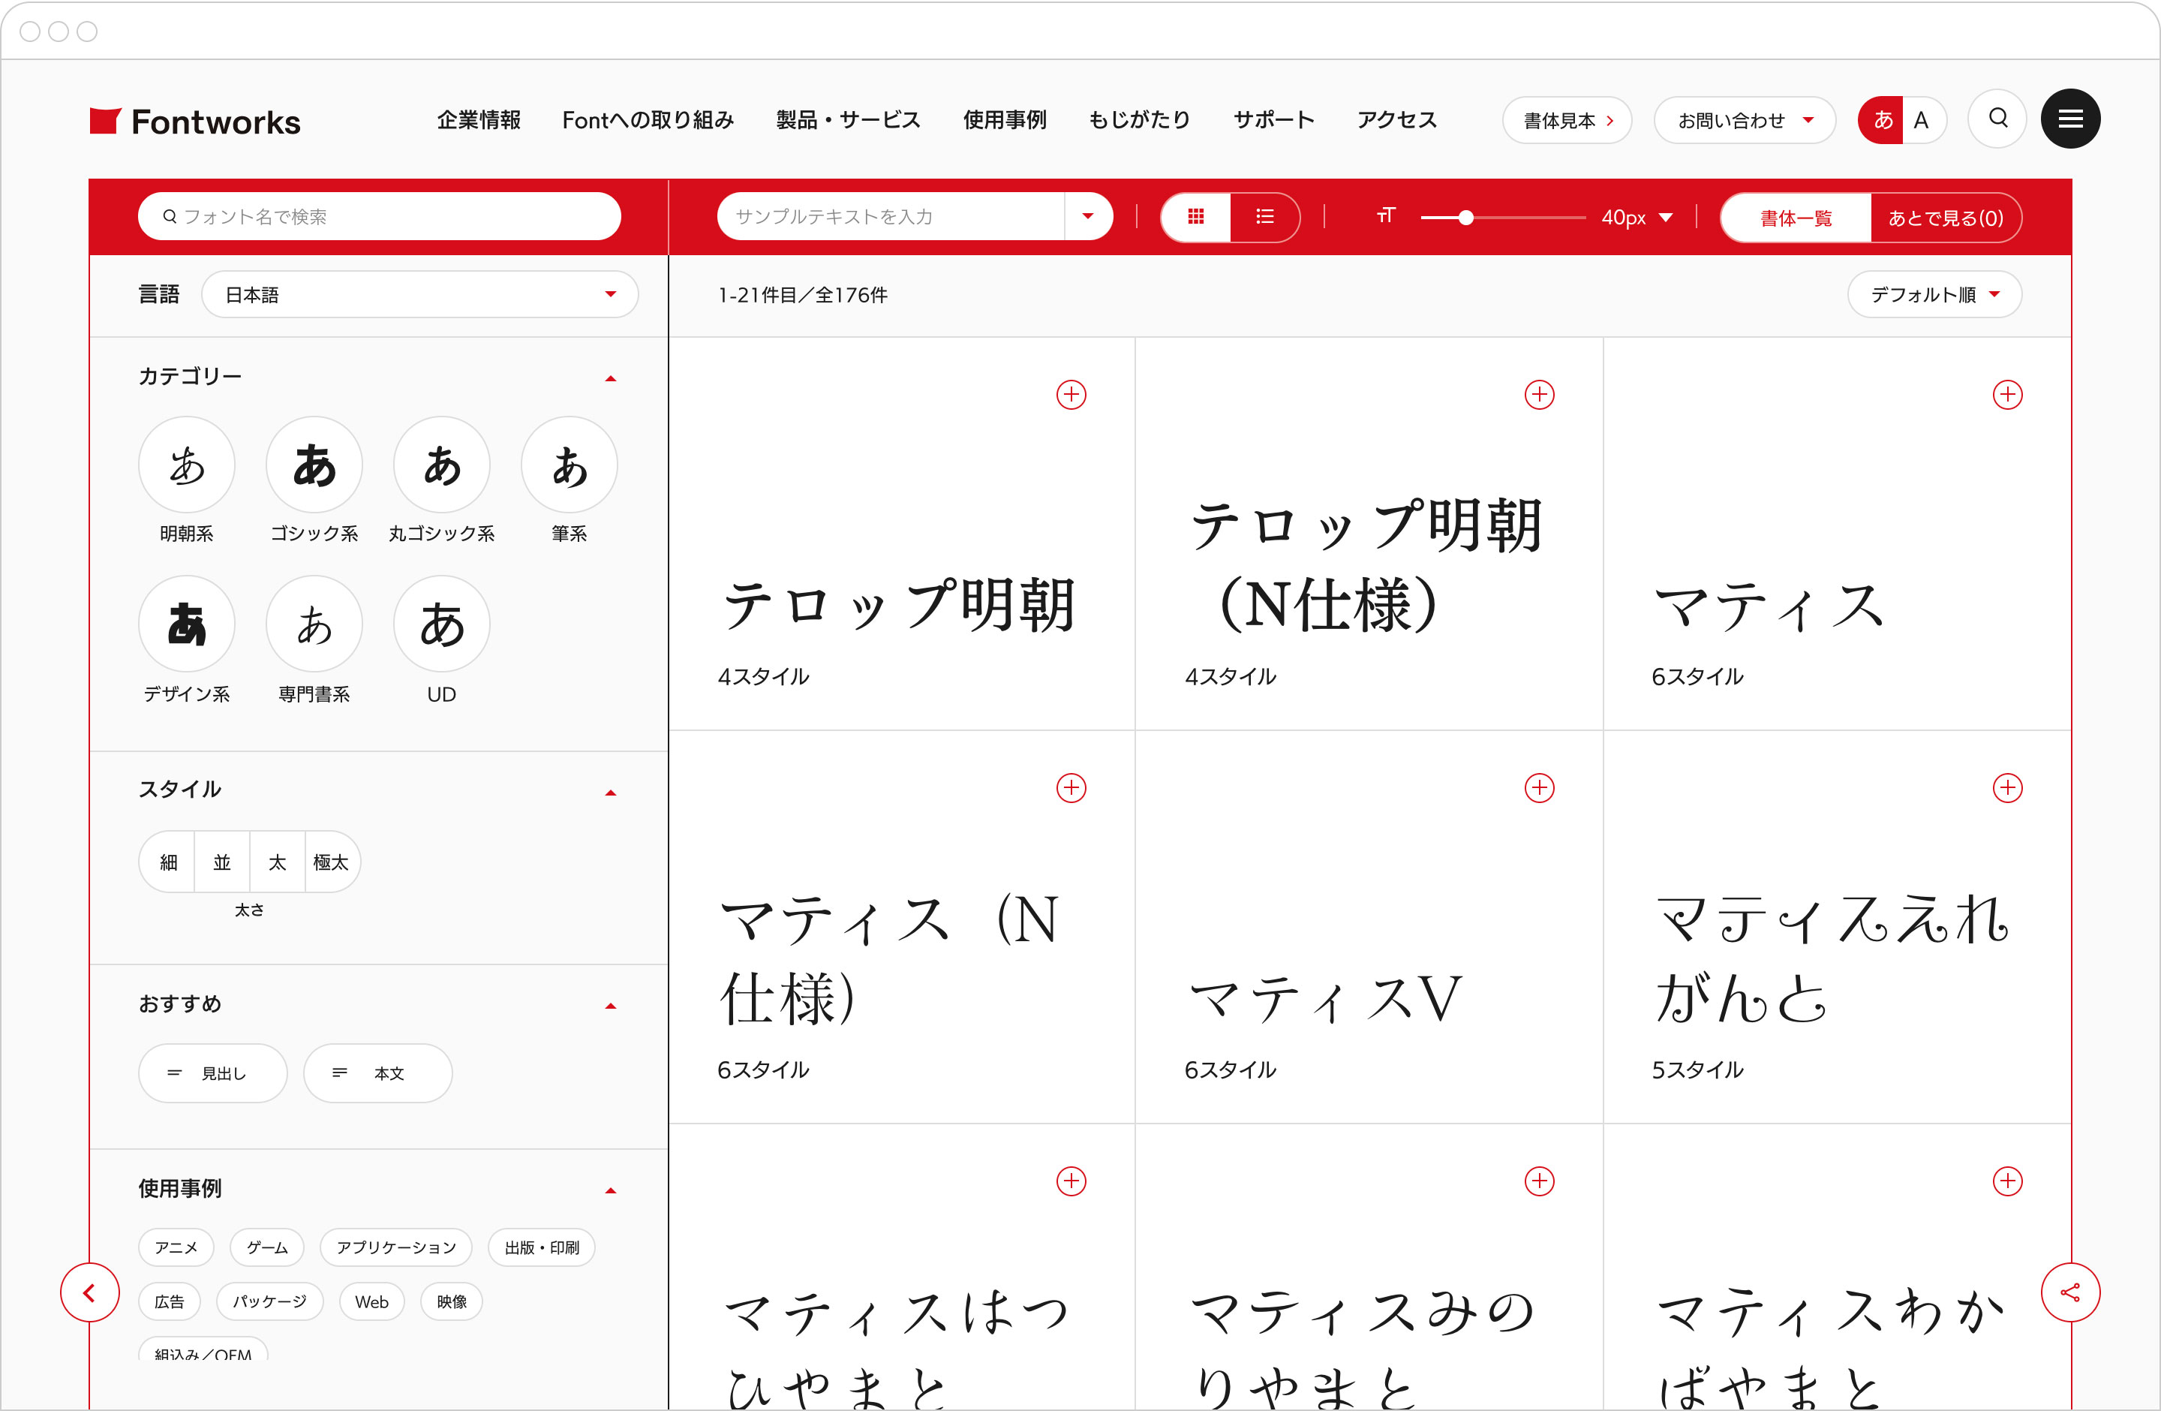This screenshot has width=2161, height=1411.
Task: Select the UD font category icon
Action: click(x=440, y=623)
